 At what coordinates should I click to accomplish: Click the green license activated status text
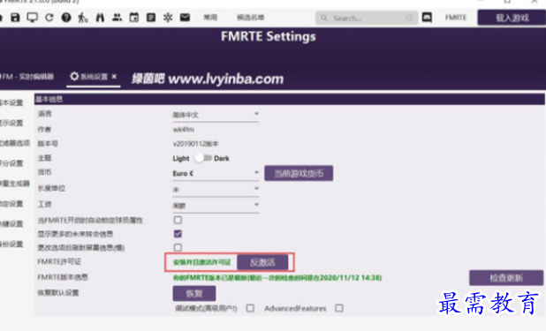coord(202,262)
